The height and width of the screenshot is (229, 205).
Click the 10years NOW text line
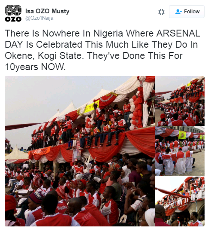pos(35,67)
